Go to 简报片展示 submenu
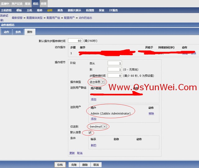The image size is (199, 168). [x=74, y=10]
